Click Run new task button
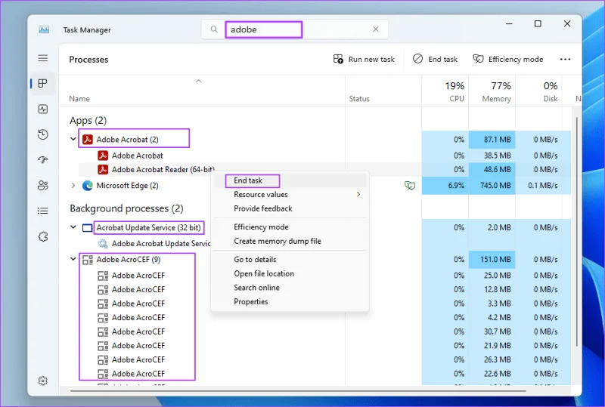The image size is (605, 407). pyautogui.click(x=364, y=59)
